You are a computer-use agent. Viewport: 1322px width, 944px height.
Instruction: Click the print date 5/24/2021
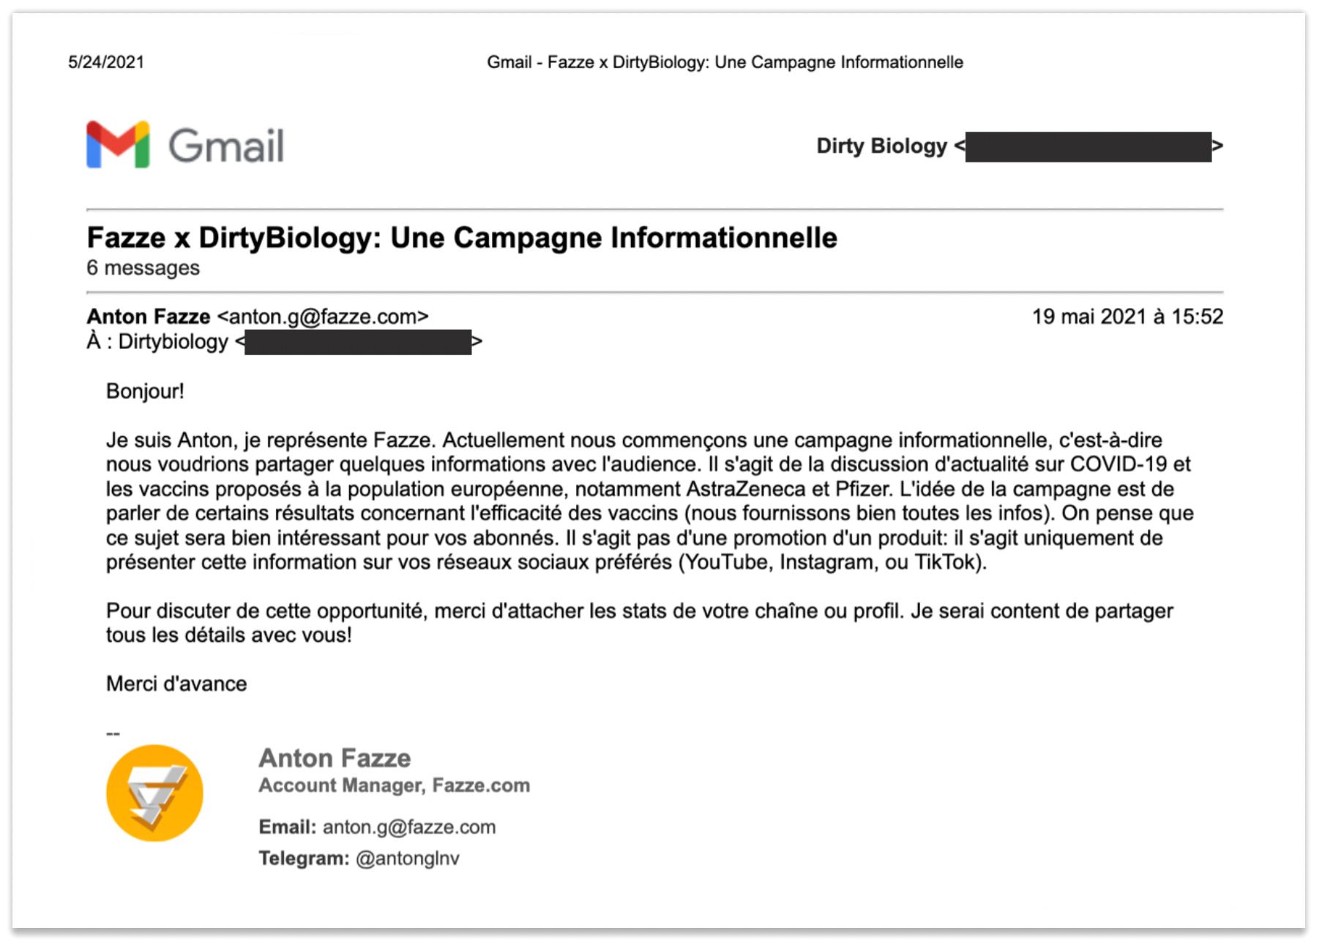pos(106,62)
